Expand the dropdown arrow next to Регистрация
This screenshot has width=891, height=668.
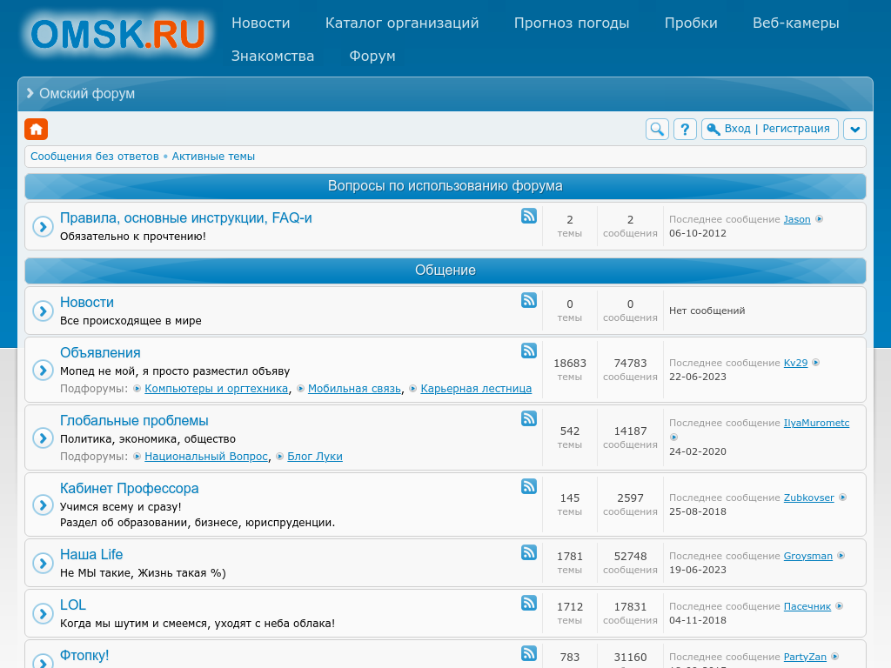854,130
